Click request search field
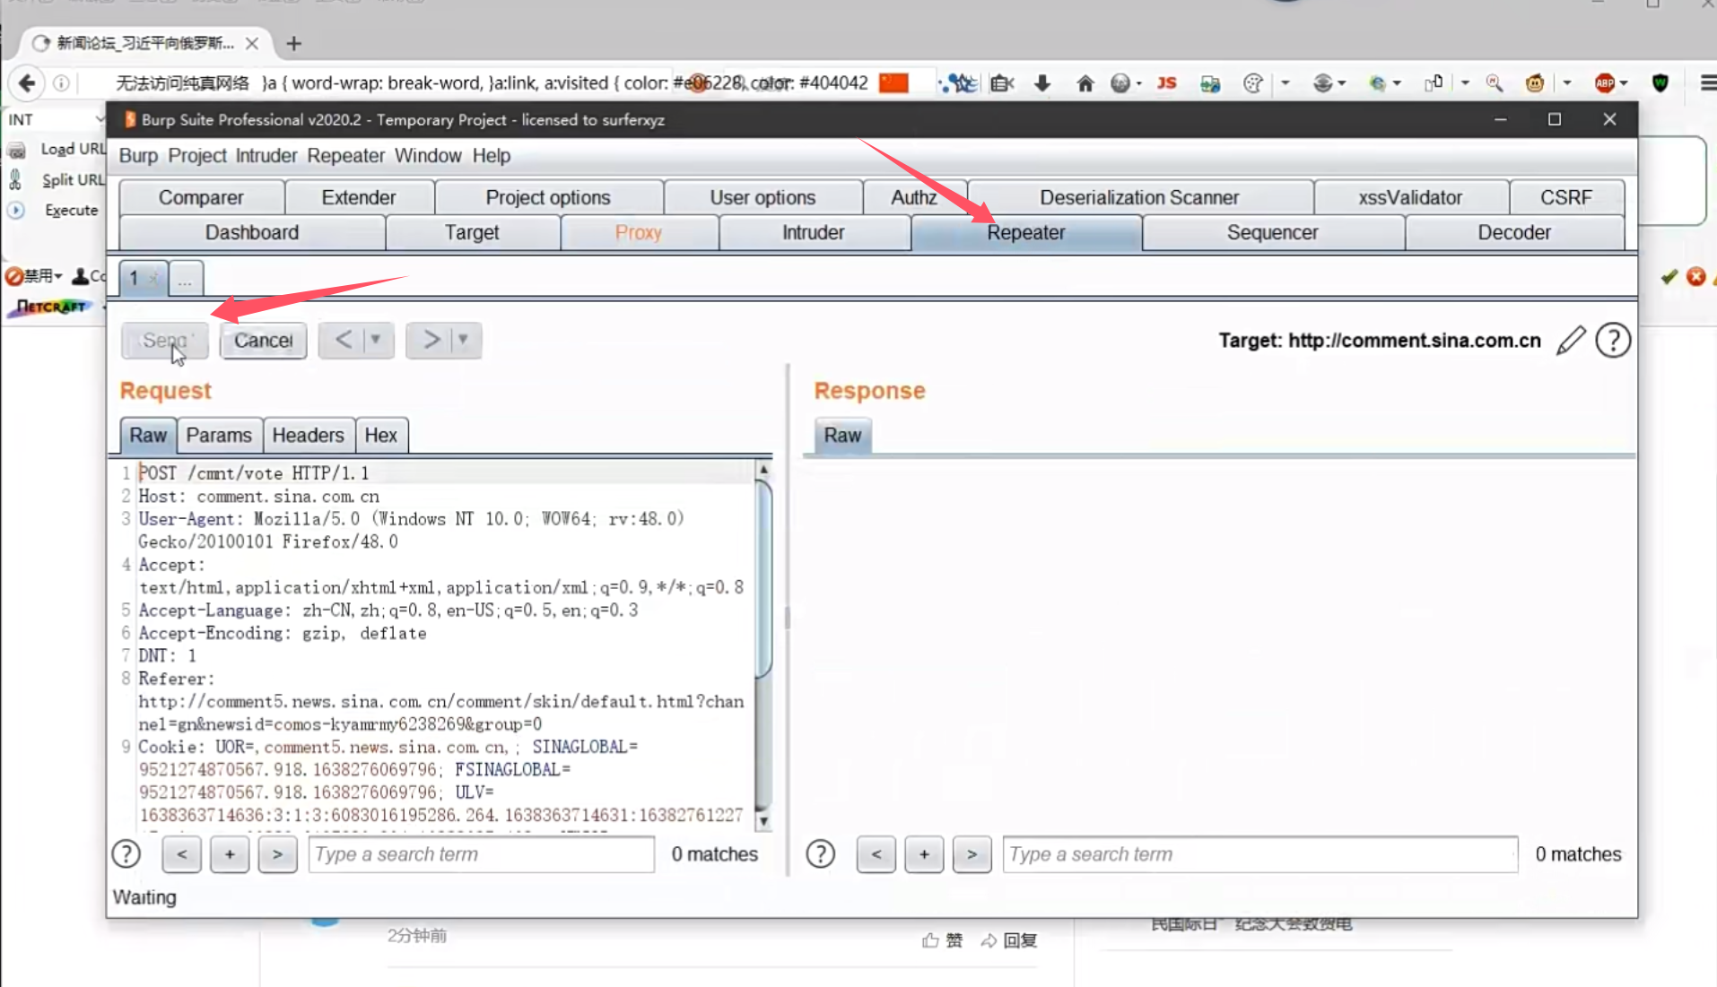This screenshot has width=1717, height=987. pyautogui.click(x=482, y=854)
